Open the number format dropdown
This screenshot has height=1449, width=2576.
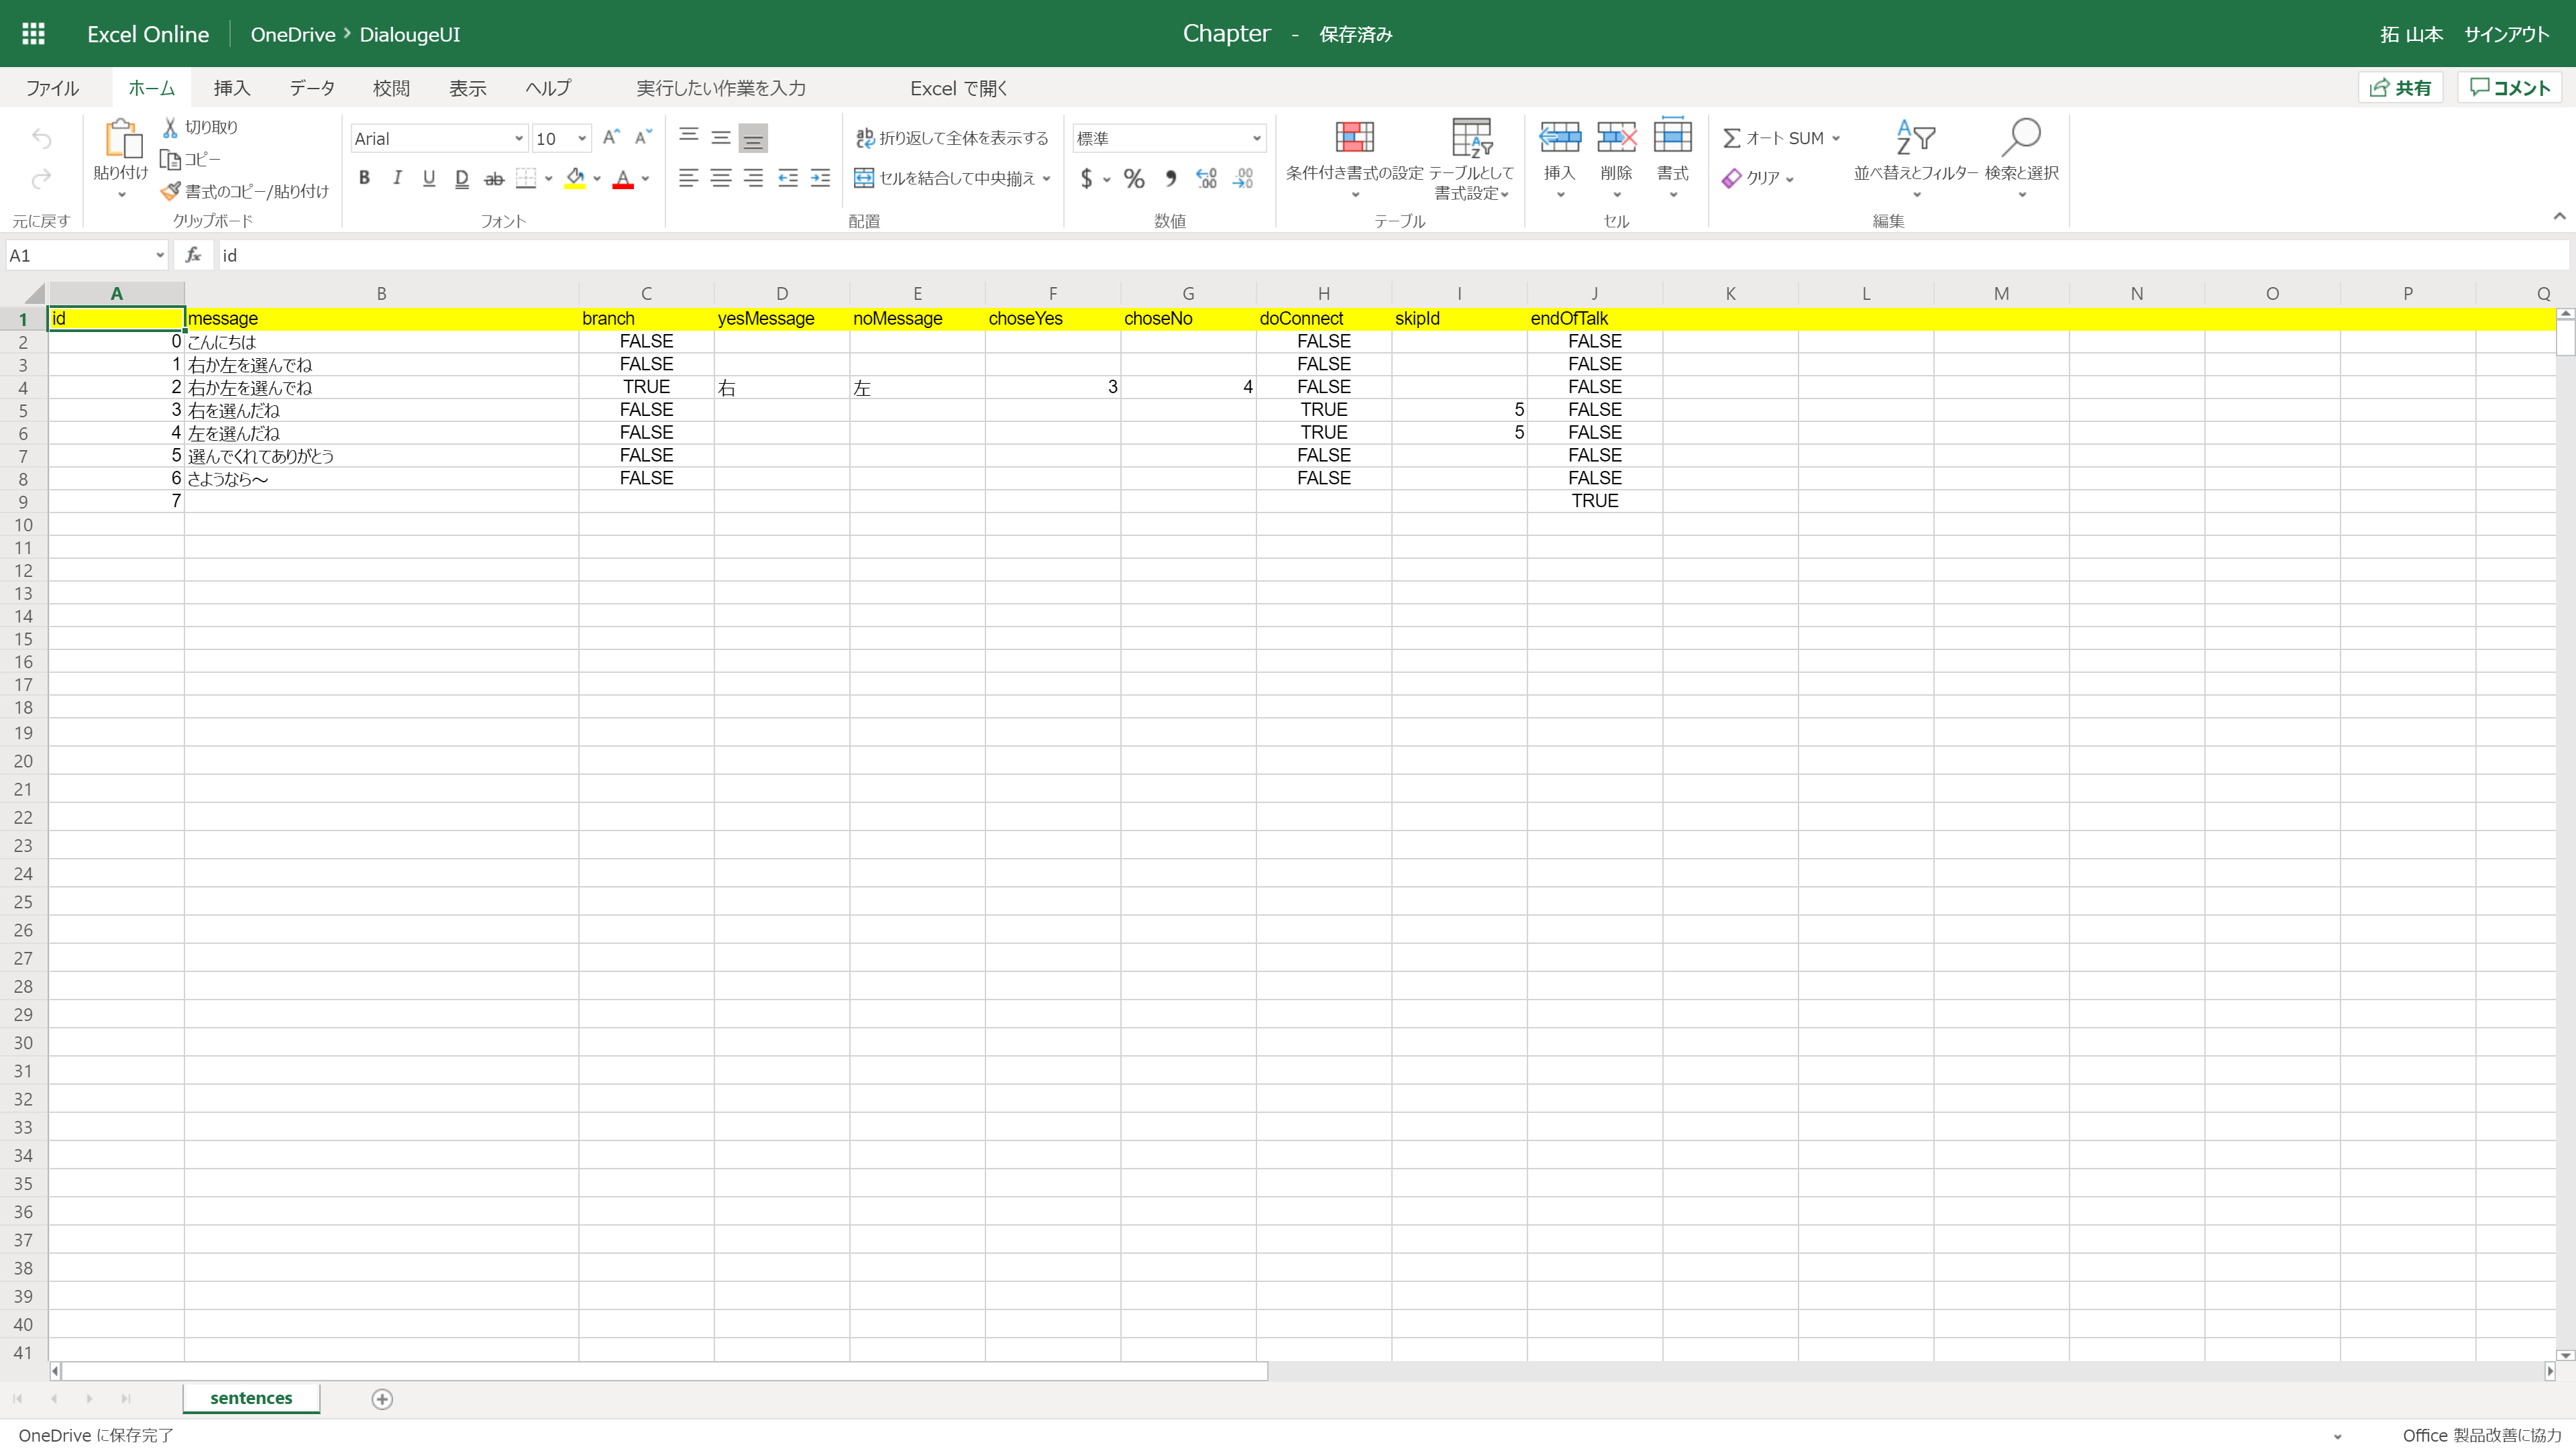click(x=1256, y=138)
